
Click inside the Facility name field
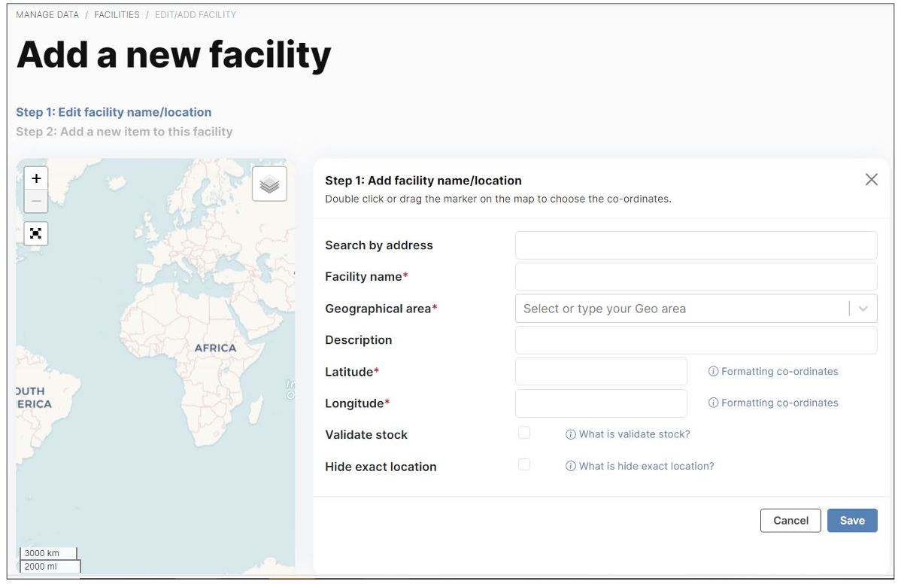696,276
